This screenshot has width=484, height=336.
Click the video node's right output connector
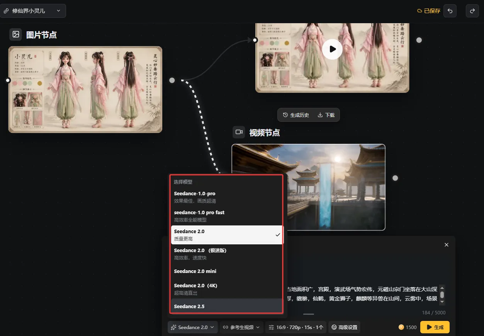(395, 178)
